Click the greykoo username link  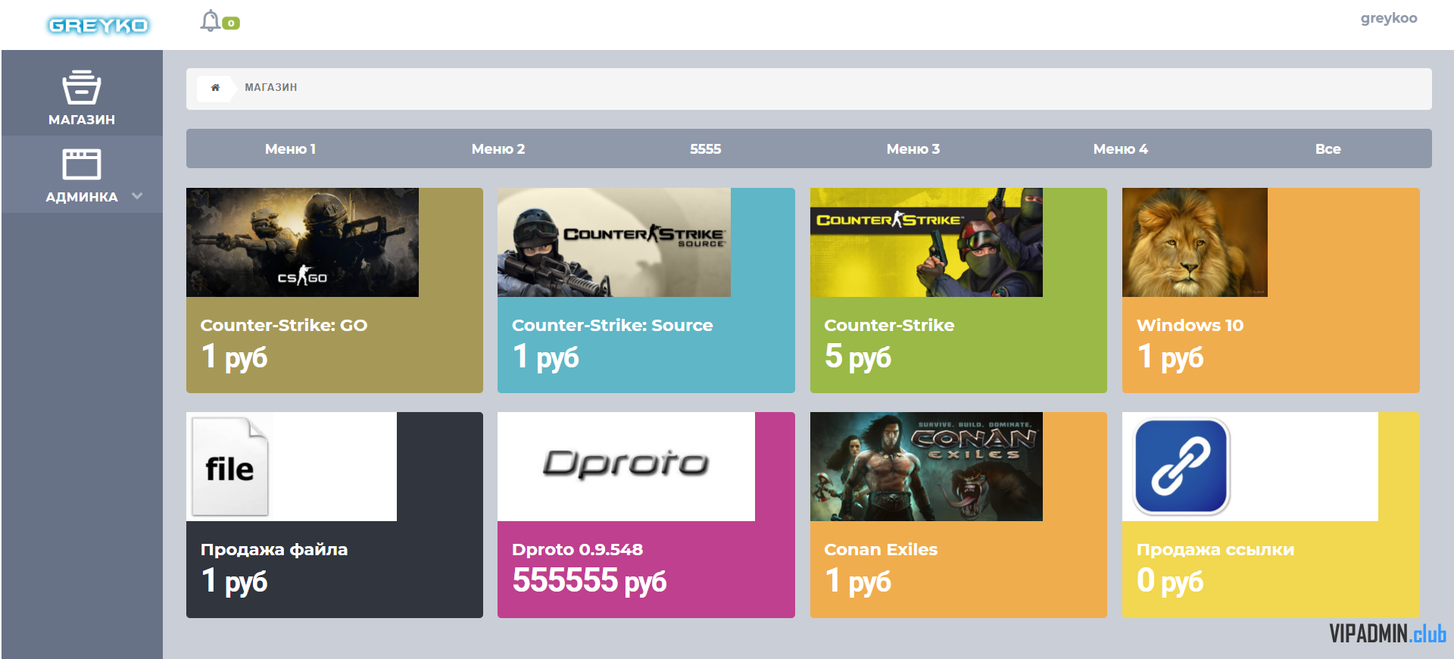tap(1388, 18)
